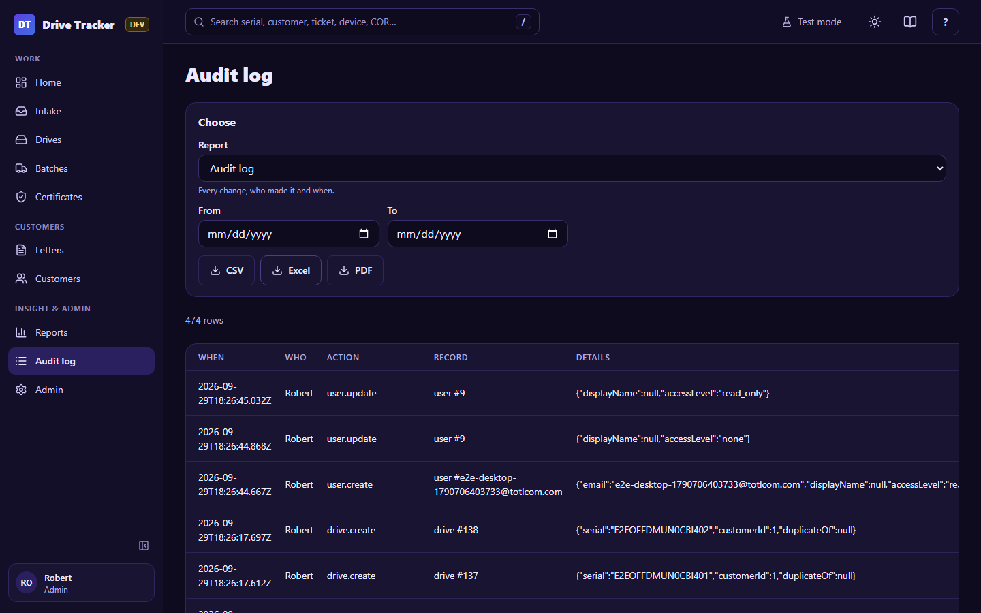The image size is (981, 613).
Task: Click the WHO column header
Action: point(296,358)
